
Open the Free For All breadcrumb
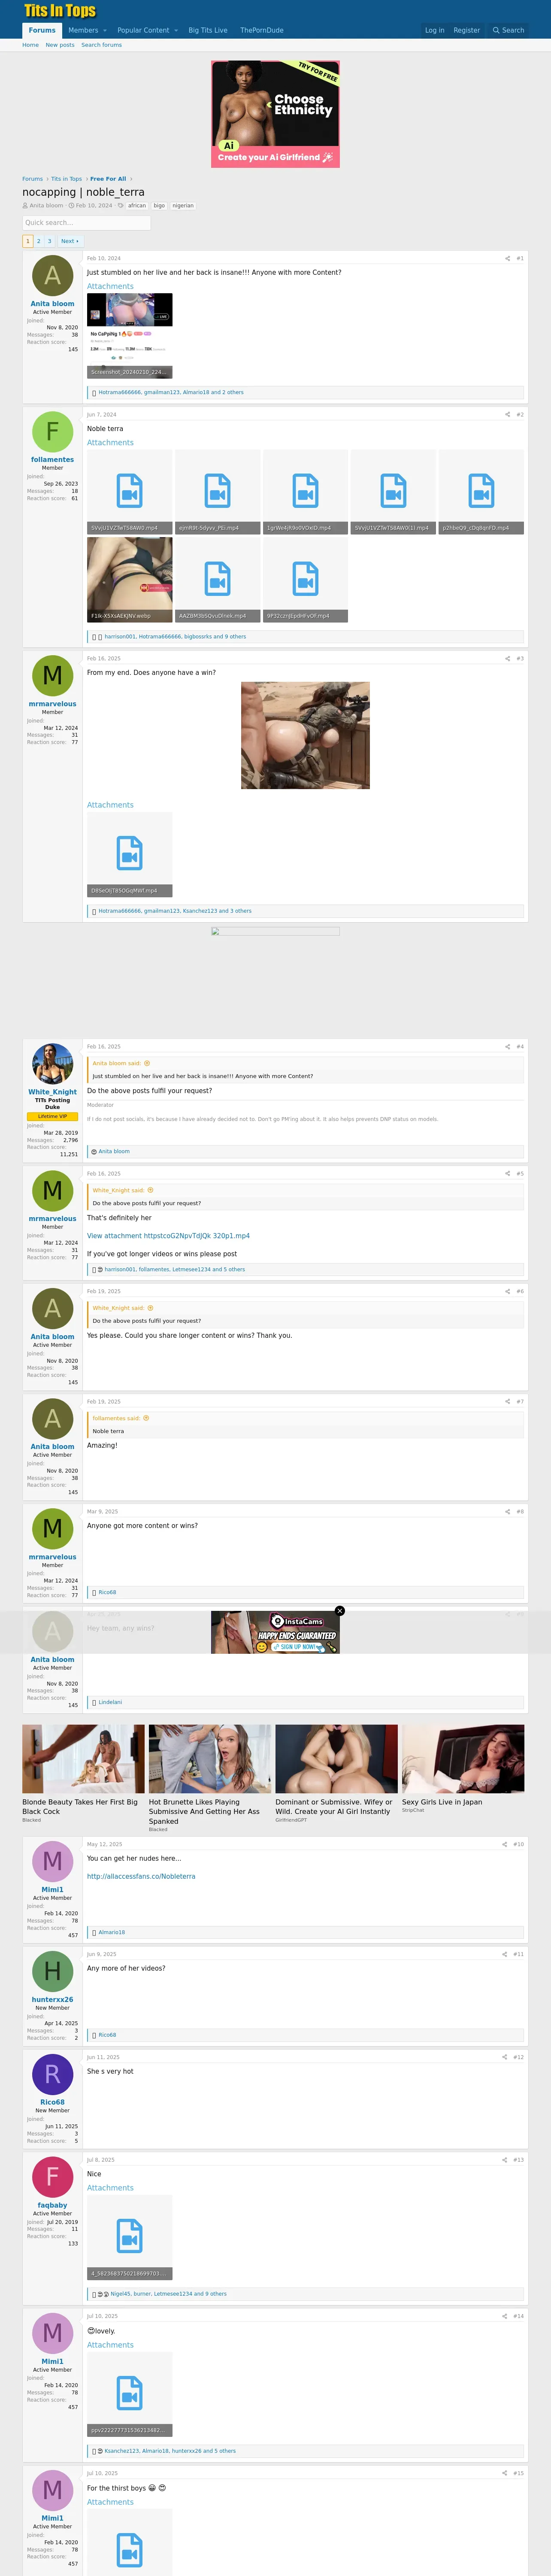click(108, 179)
